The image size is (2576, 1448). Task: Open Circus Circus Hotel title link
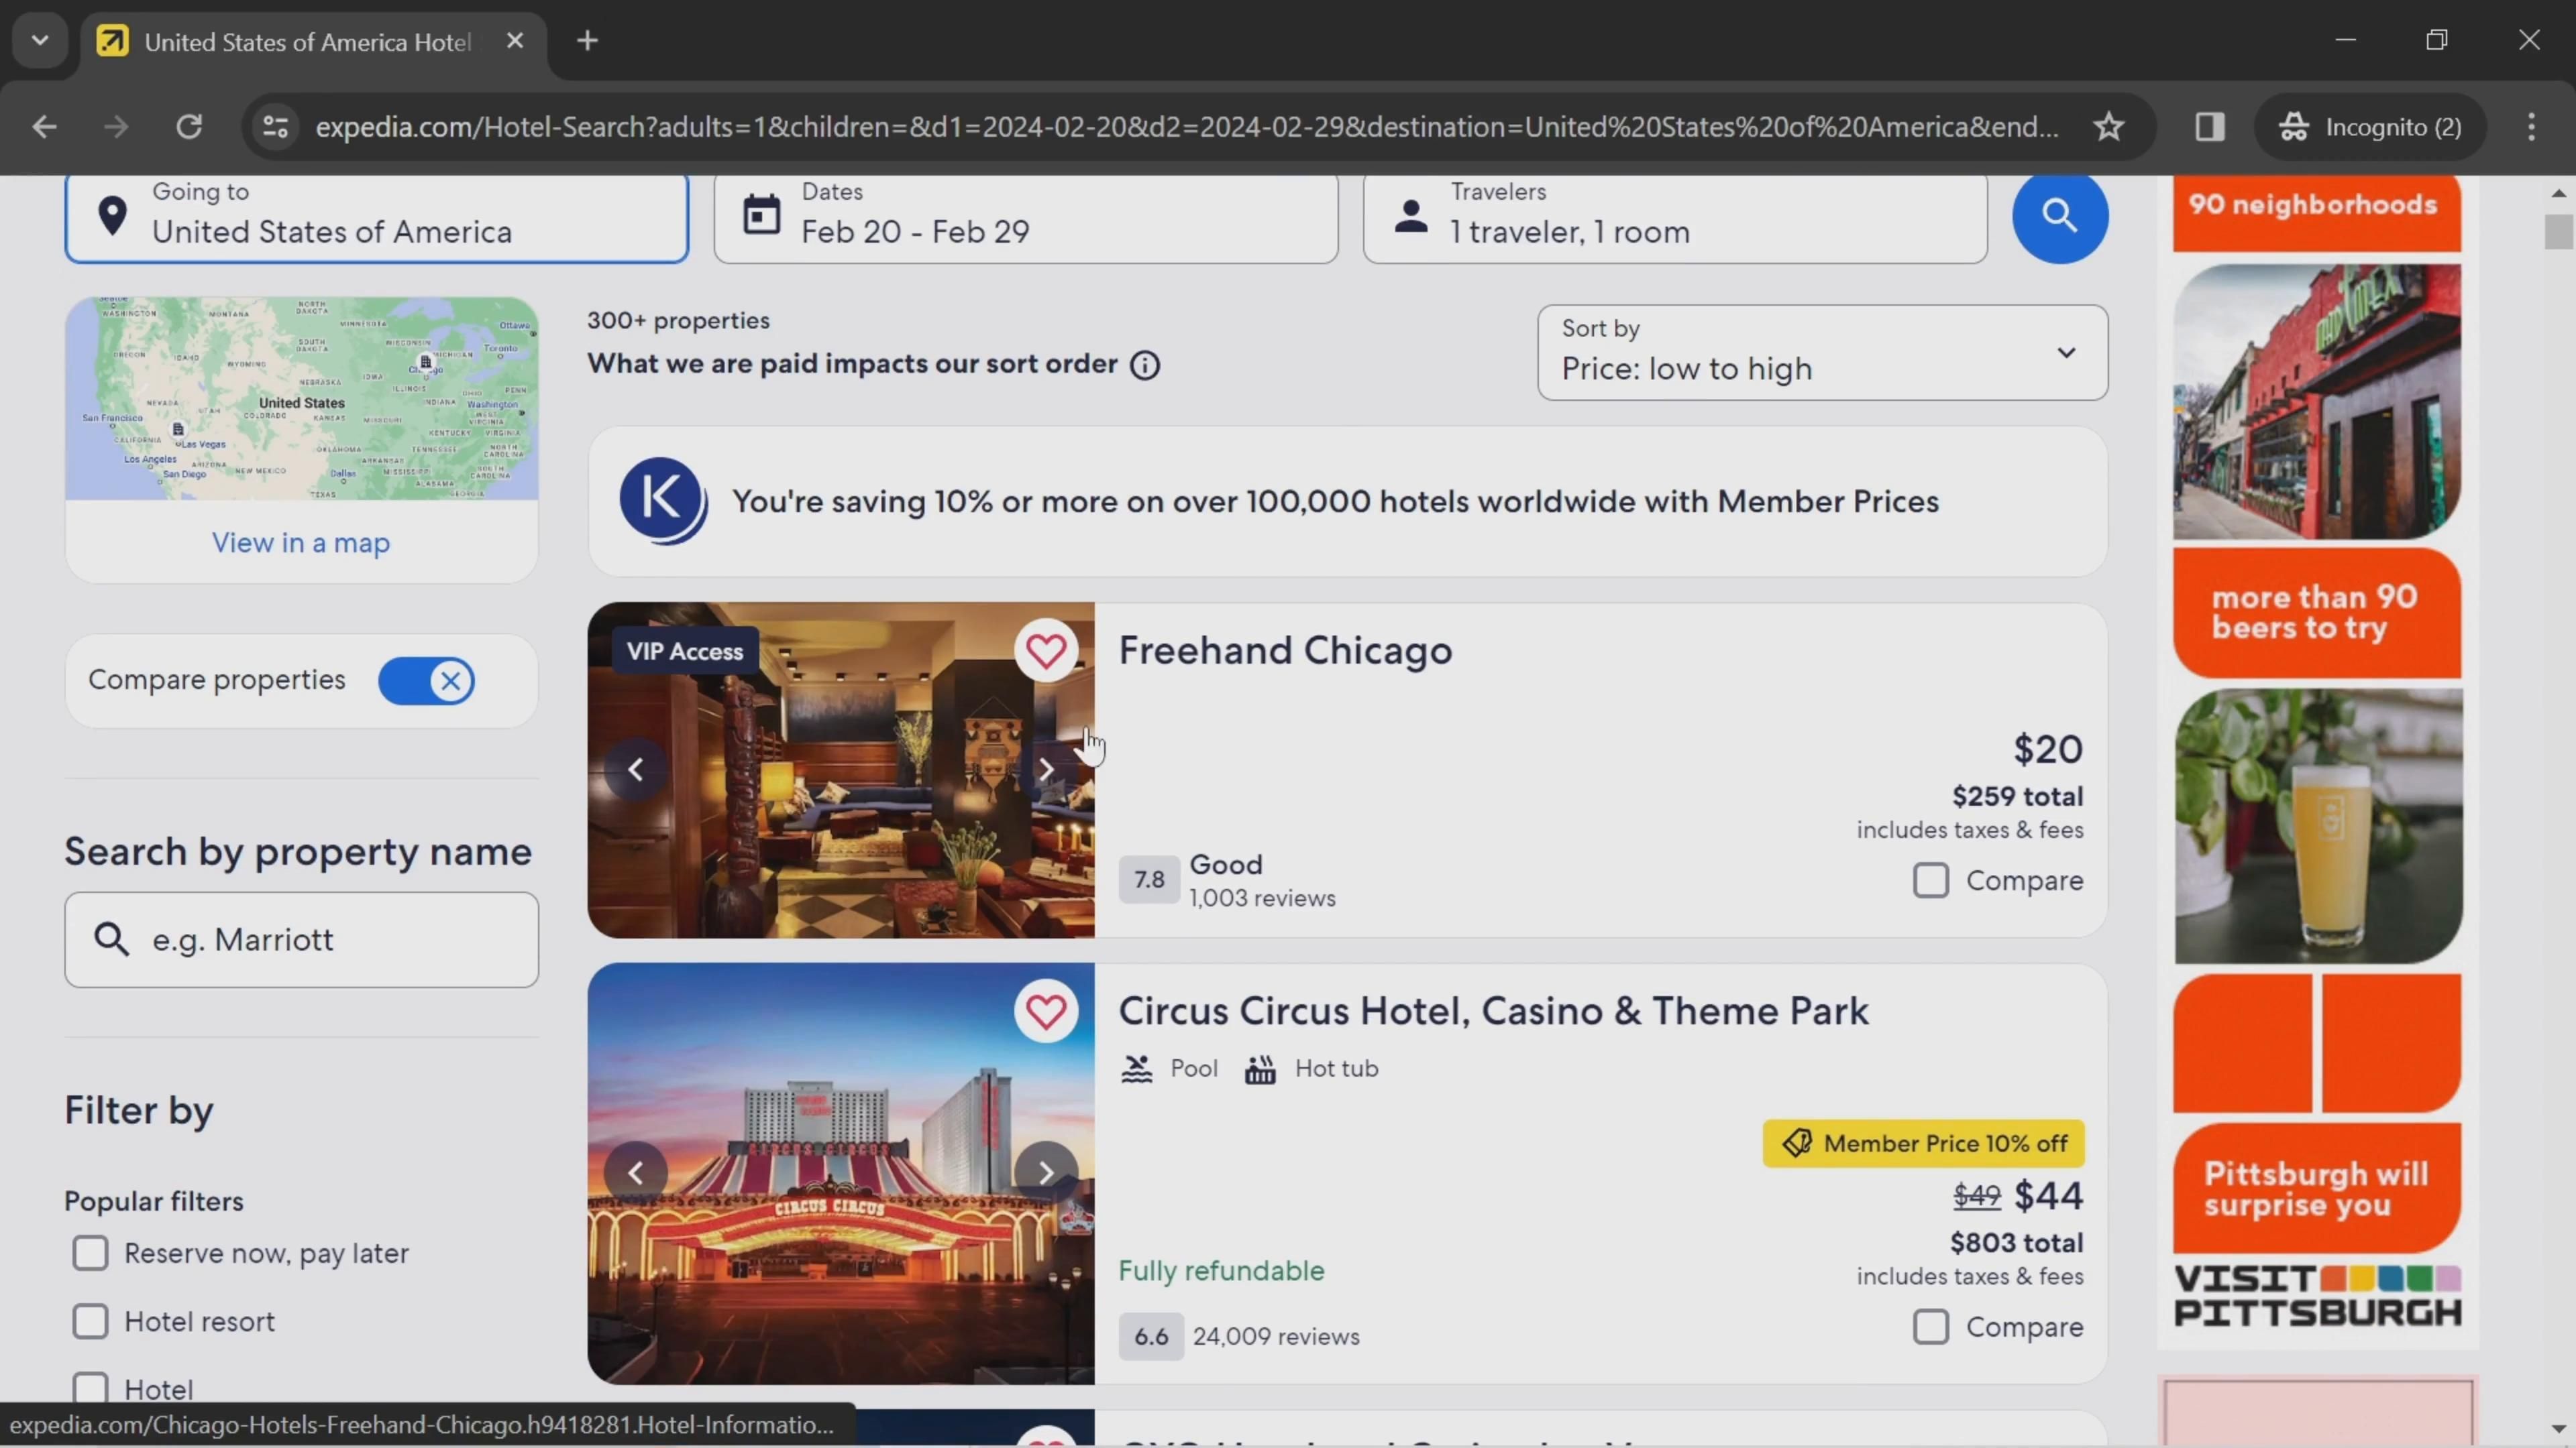(1493, 1012)
